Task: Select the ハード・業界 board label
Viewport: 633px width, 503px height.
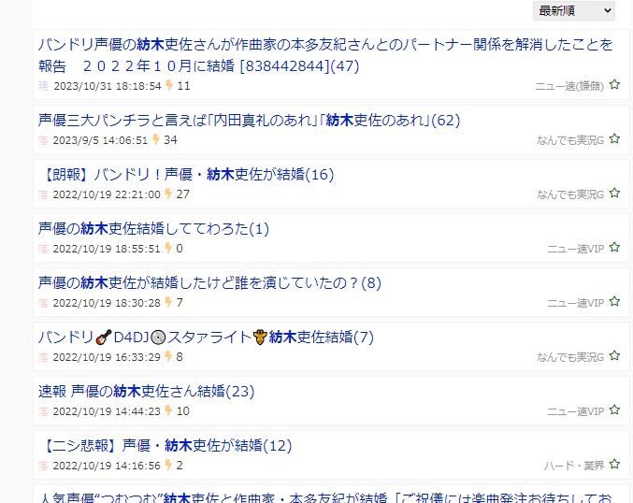Action: pos(574,466)
